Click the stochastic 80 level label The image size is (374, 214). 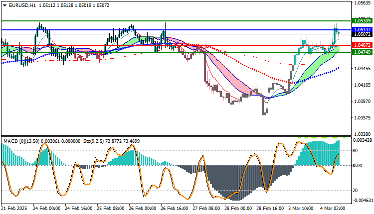tap(355, 151)
